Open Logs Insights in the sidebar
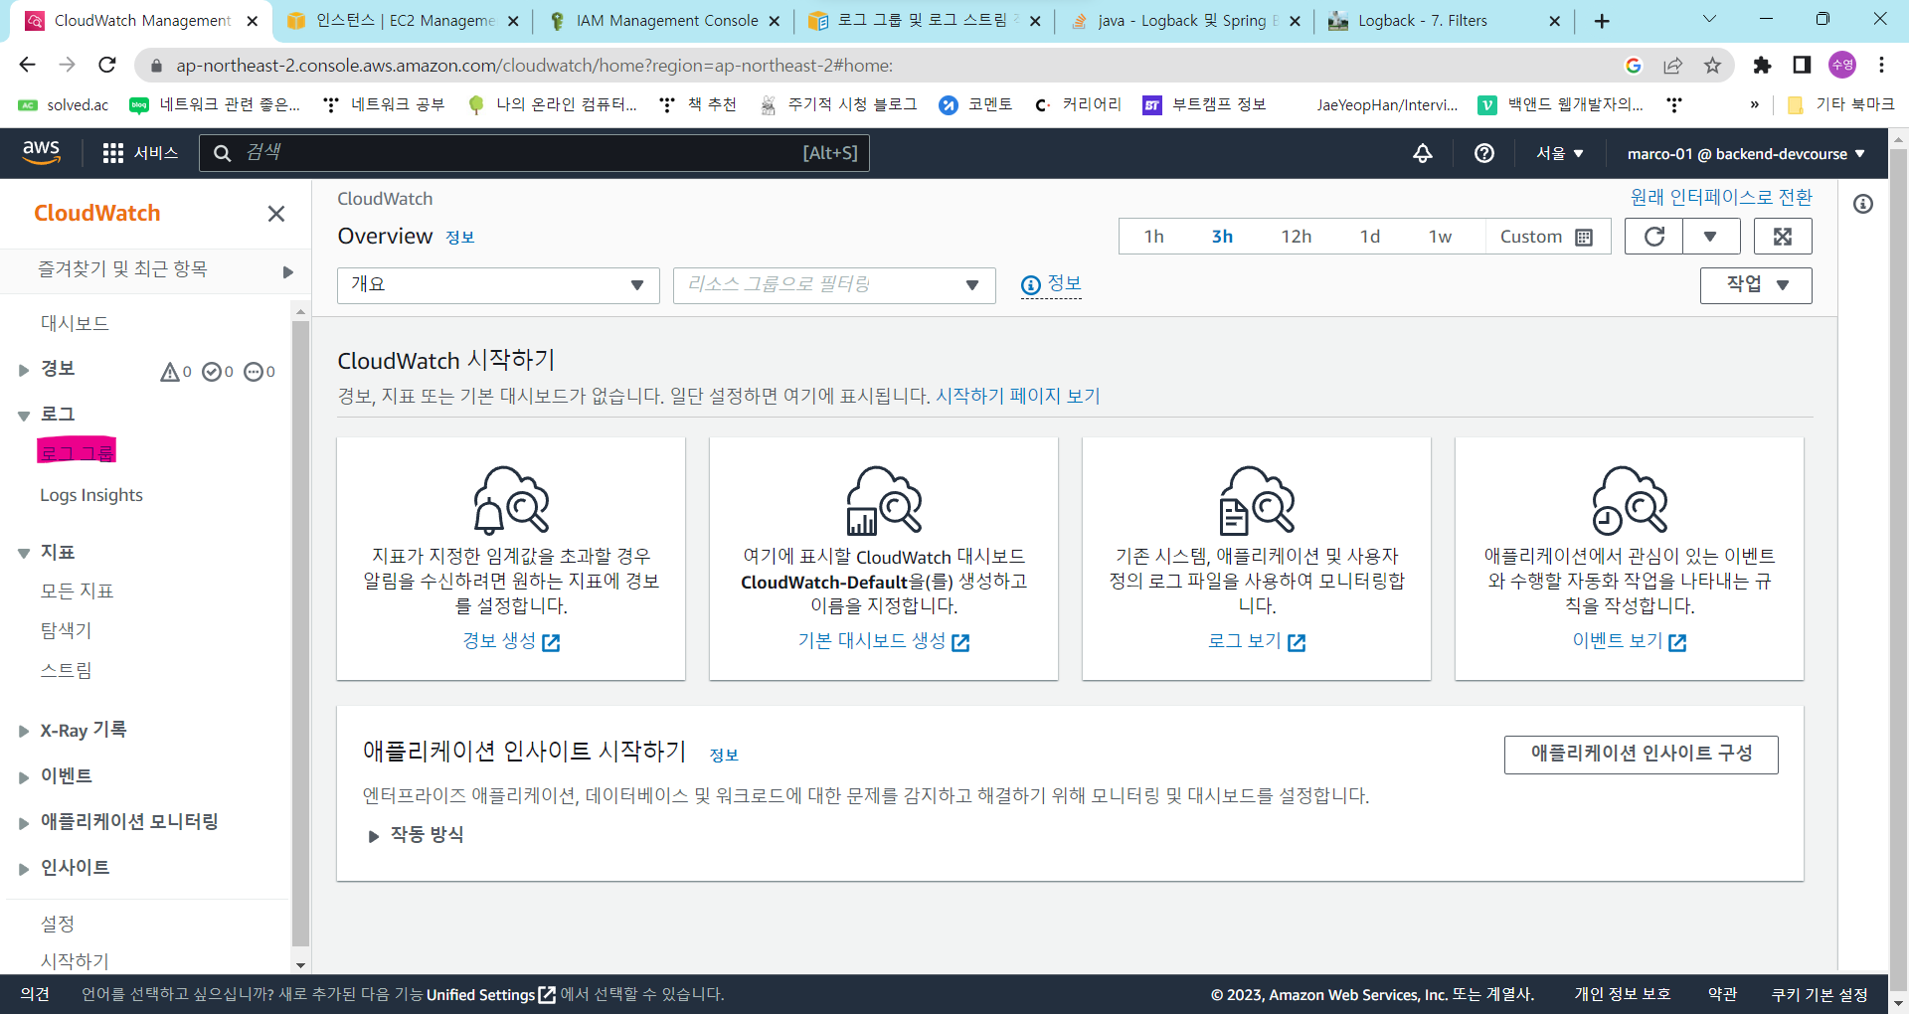The height and width of the screenshot is (1014, 1909). coord(91,495)
